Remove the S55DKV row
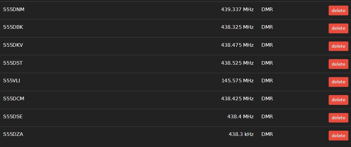 338,46
